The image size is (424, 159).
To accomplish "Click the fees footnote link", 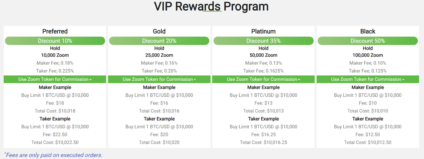I will coord(53,155).
